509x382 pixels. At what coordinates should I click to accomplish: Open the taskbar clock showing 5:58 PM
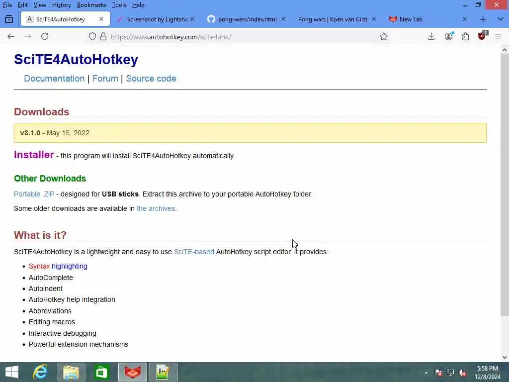point(488,373)
